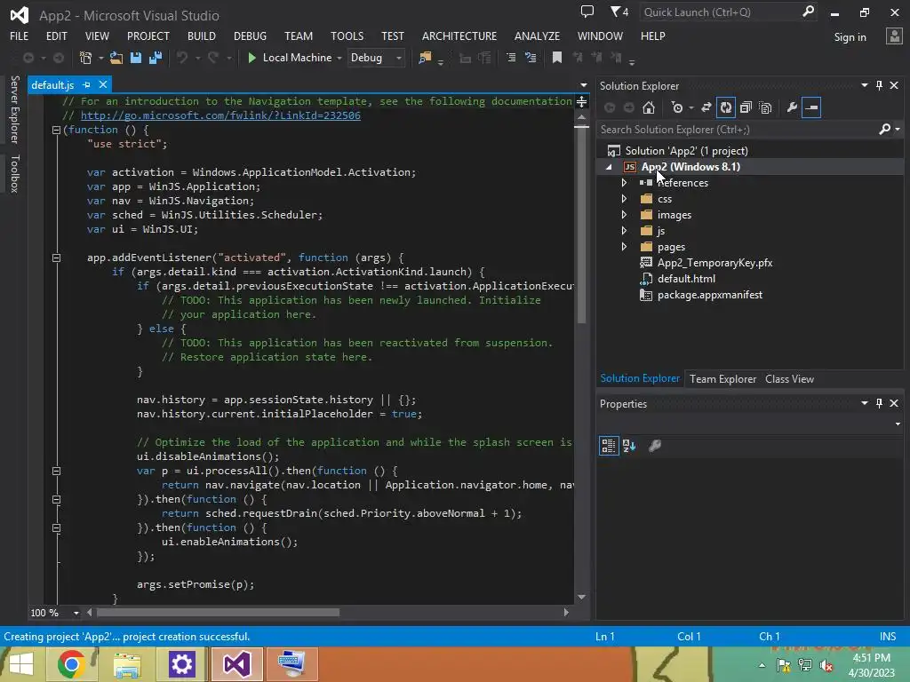Save the current file with the Save icon

coord(136,58)
